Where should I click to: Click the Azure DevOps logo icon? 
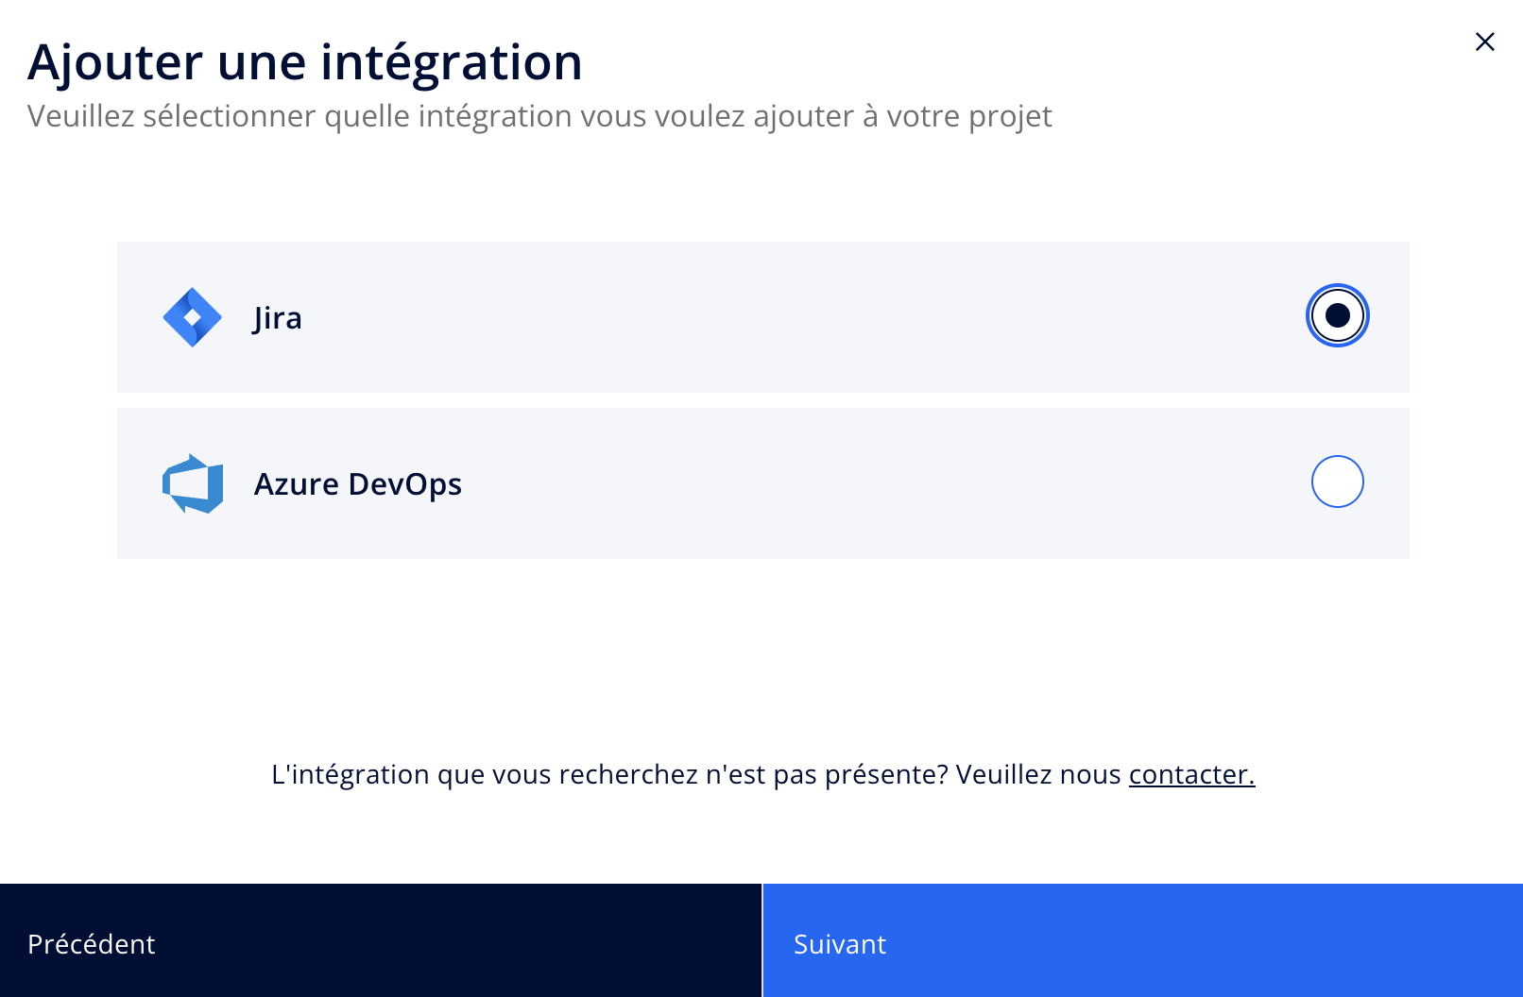click(193, 483)
